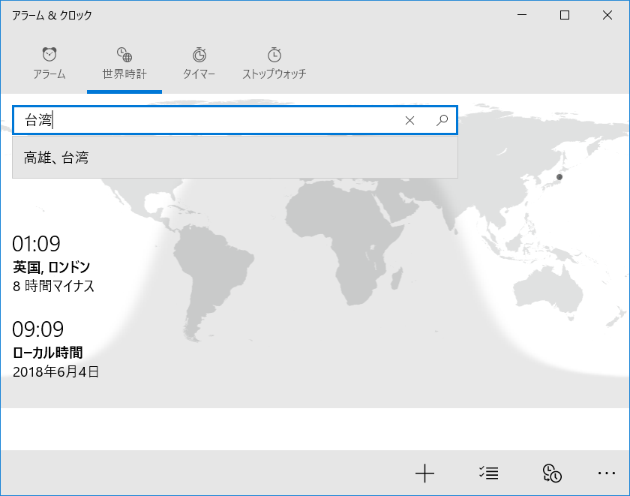Viewport: 630px width, 496px height.
Task: Click the 01:09 London time display
Action: click(36, 243)
